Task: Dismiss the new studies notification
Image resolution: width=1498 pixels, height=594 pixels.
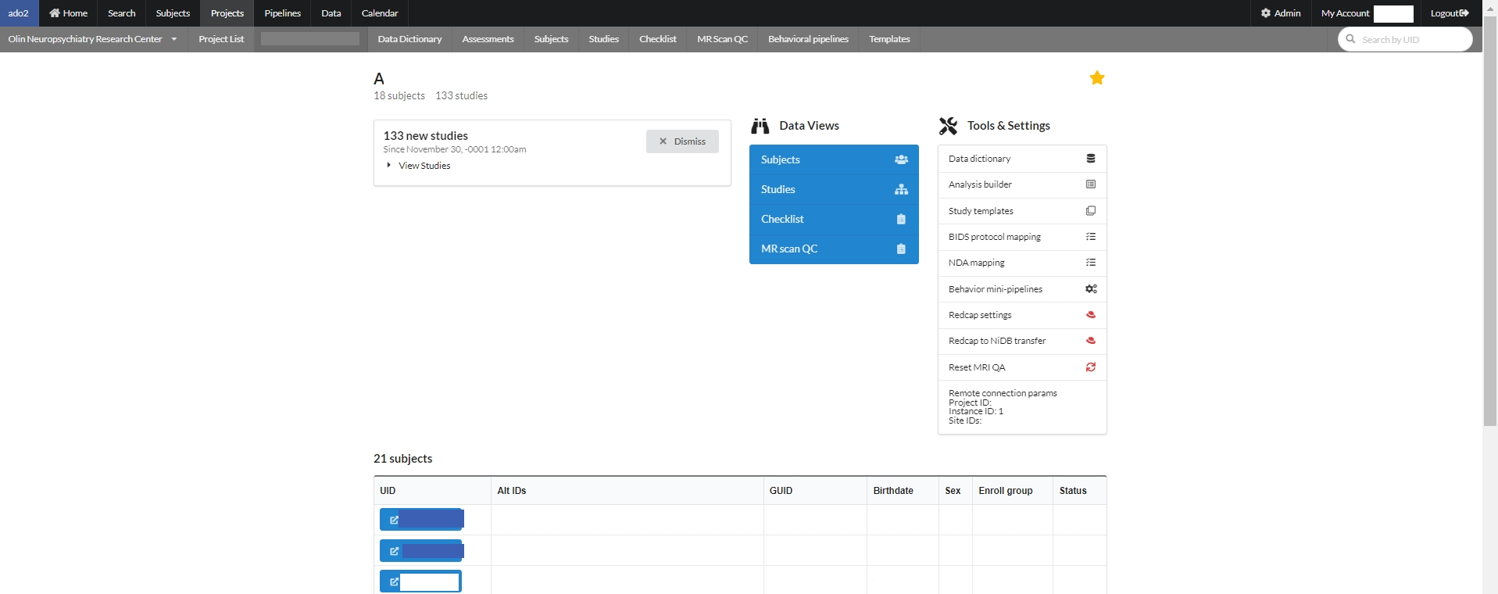Action: (x=681, y=141)
